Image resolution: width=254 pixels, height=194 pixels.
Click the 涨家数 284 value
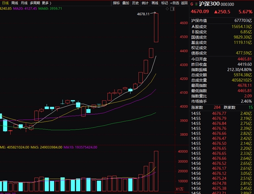click(217, 107)
